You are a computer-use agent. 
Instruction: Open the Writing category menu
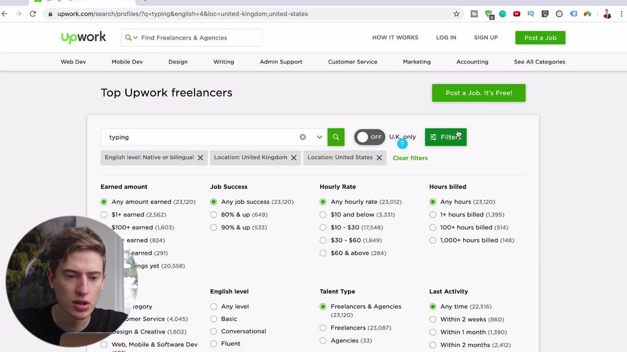[224, 62]
